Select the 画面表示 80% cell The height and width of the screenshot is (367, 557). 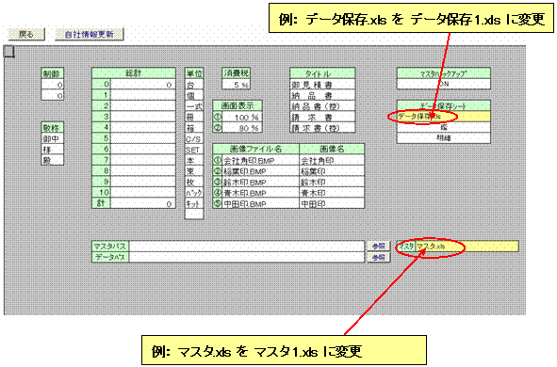tap(242, 128)
